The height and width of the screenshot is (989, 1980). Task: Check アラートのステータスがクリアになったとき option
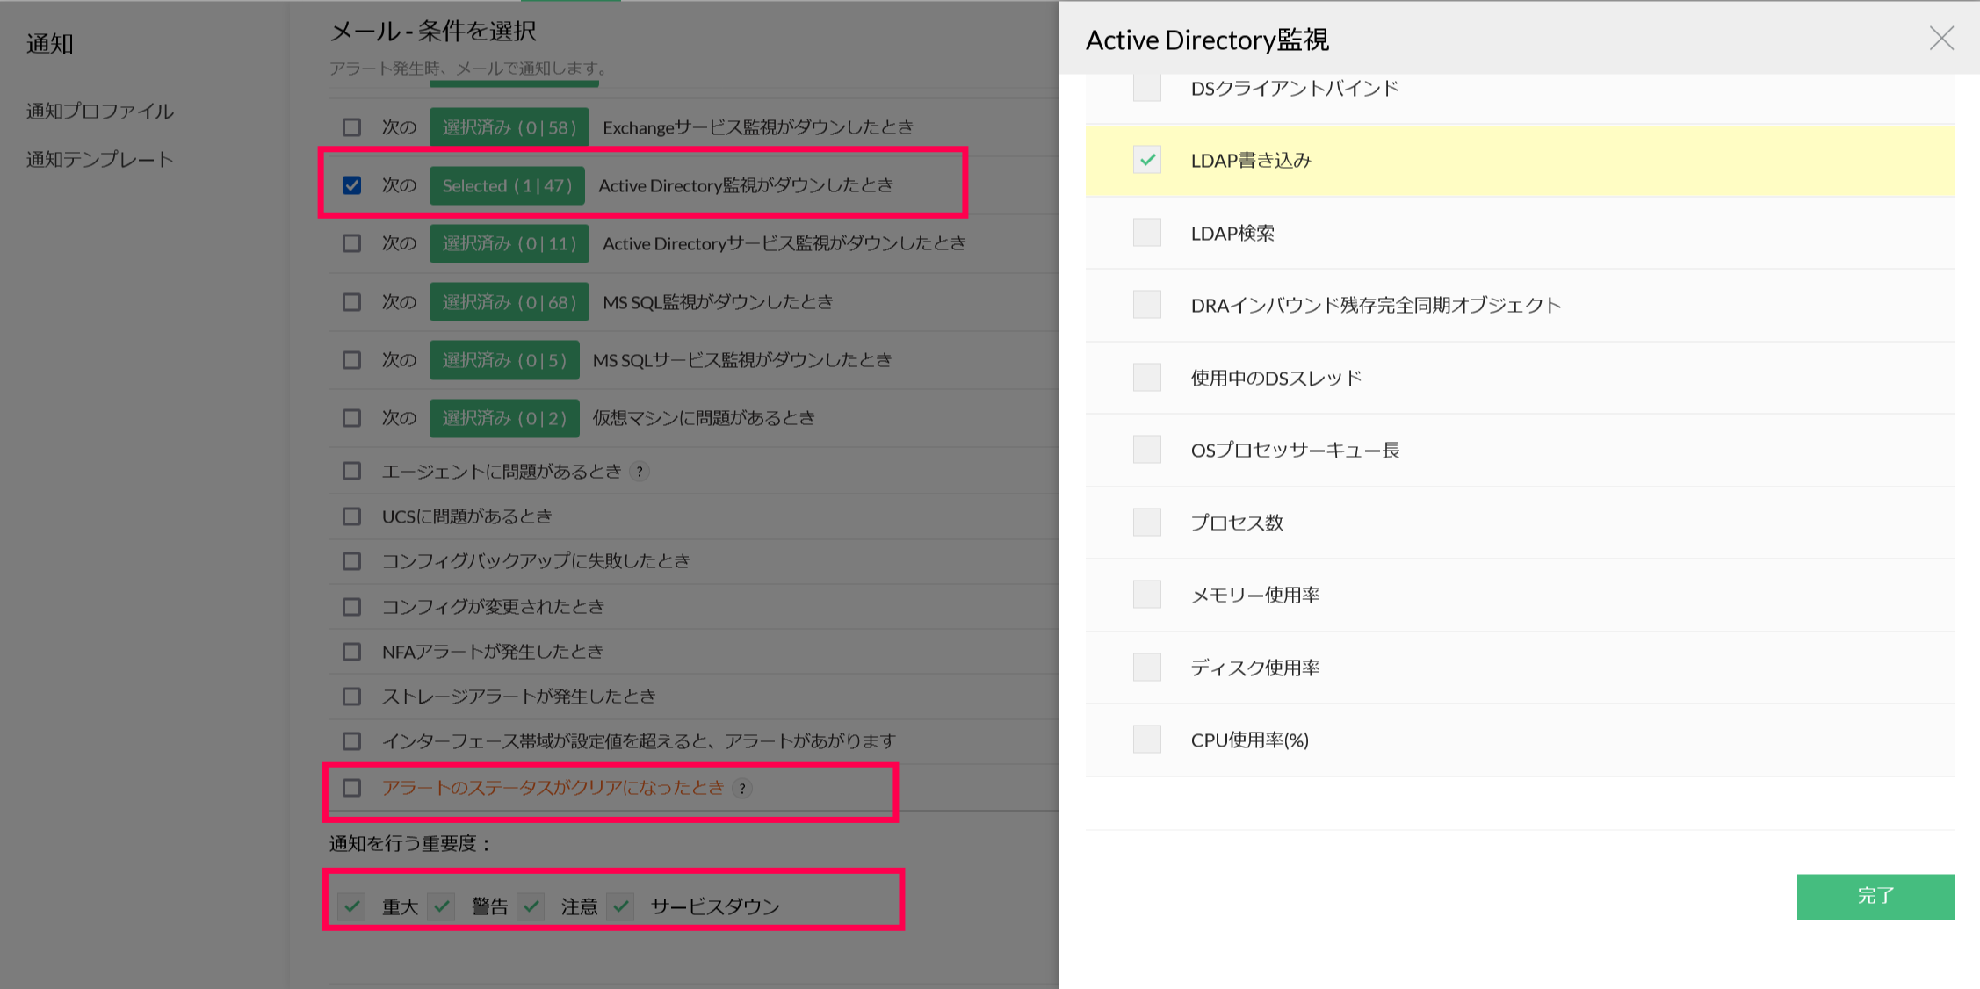click(352, 788)
